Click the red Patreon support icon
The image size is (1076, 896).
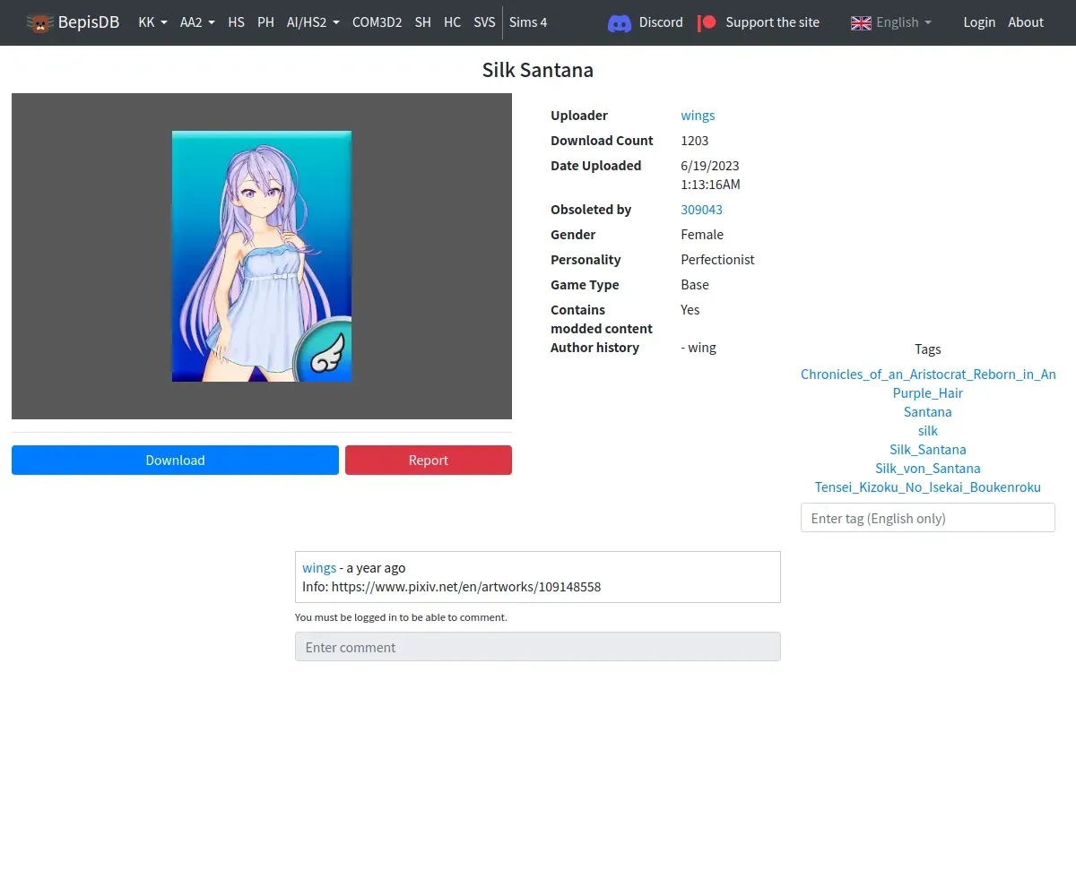click(x=707, y=22)
